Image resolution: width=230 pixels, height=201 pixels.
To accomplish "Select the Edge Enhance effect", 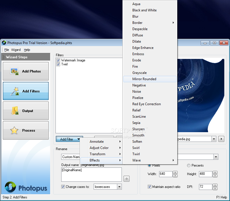I will click(150, 48).
